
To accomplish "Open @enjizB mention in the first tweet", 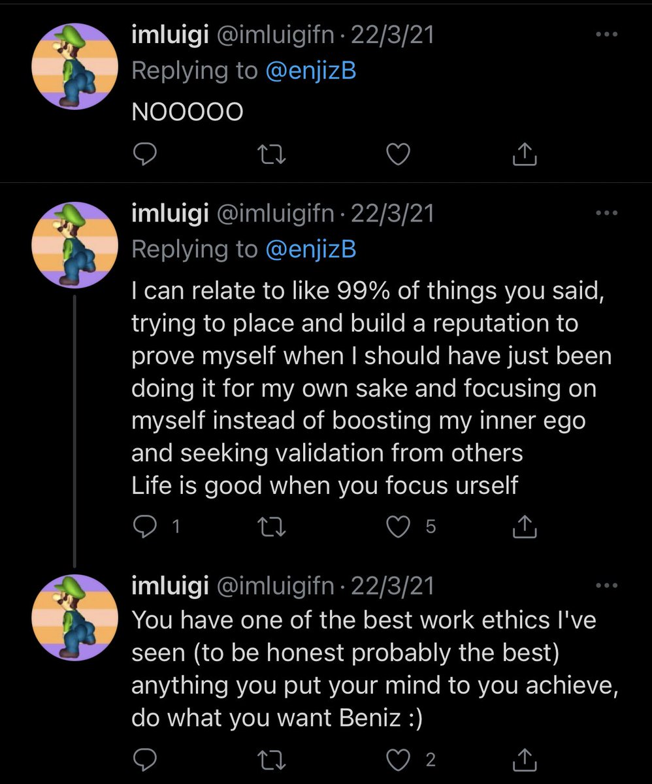I will [x=310, y=71].
